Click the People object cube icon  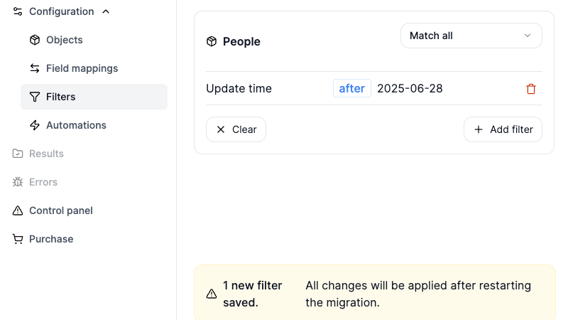coord(211,42)
